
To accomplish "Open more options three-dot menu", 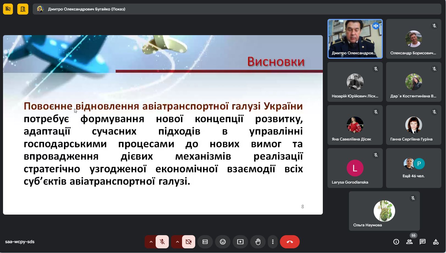I will click(272, 242).
